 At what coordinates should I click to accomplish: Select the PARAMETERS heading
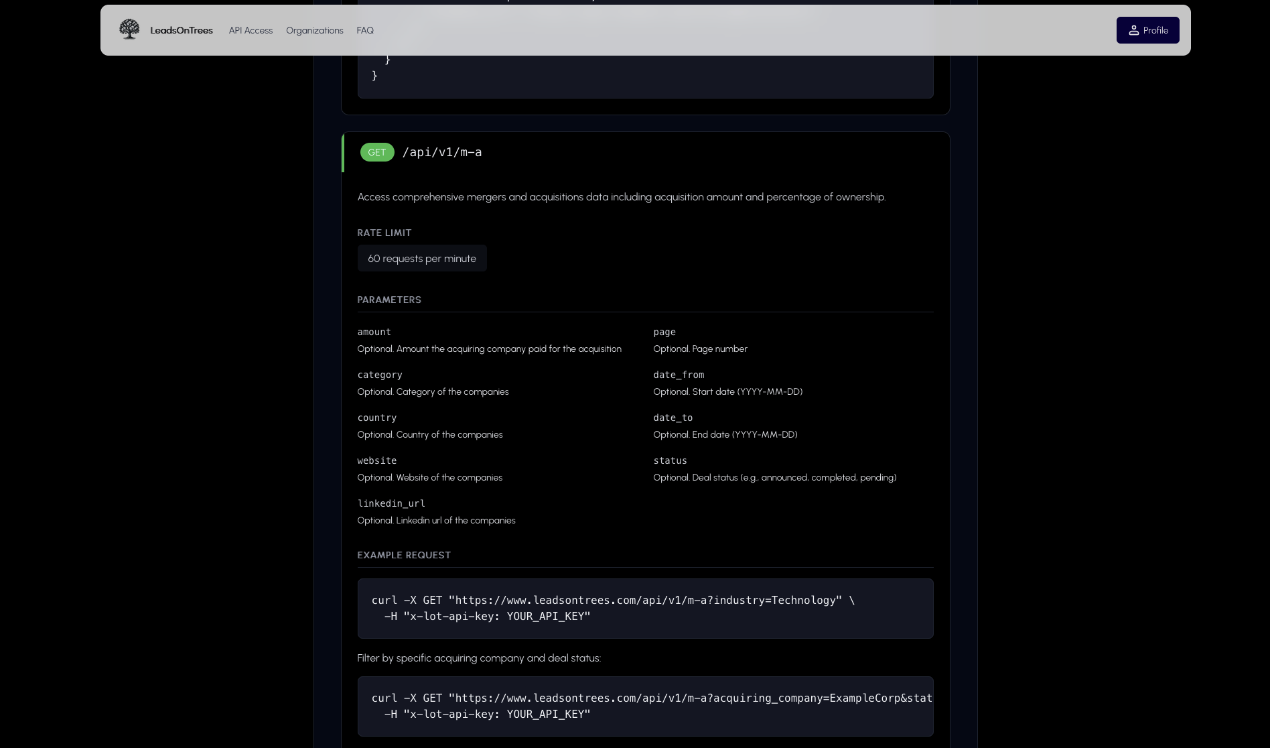(389, 300)
